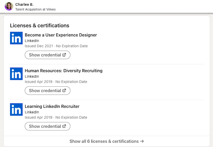Click external-link icon on Diversity Recruiting credential
The image size is (213, 147).
point(64,91)
